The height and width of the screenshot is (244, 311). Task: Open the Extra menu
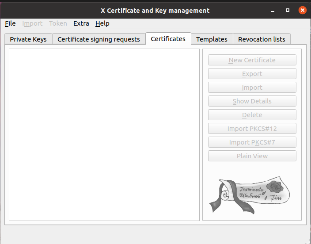pos(81,23)
